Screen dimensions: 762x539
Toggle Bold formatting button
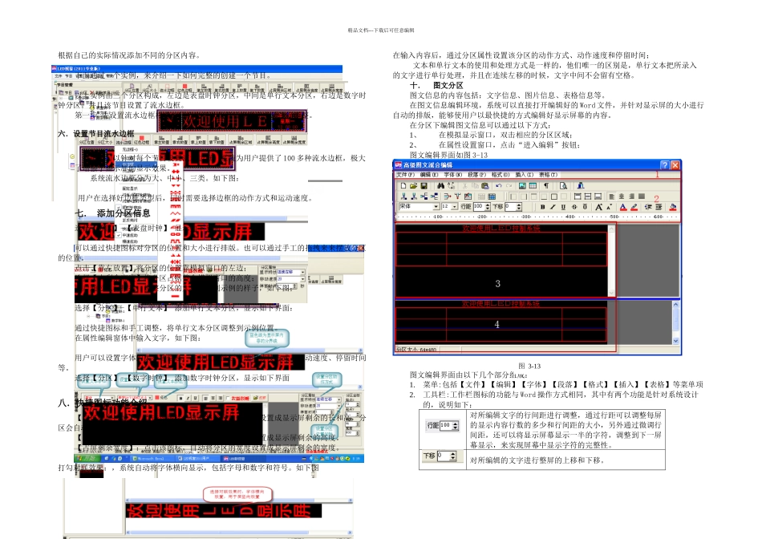click(543, 207)
